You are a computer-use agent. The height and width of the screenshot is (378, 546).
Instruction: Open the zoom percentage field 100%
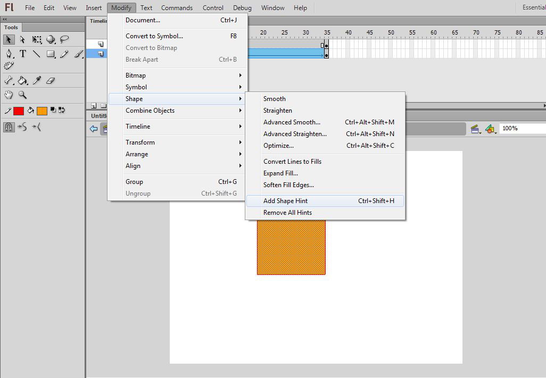523,128
